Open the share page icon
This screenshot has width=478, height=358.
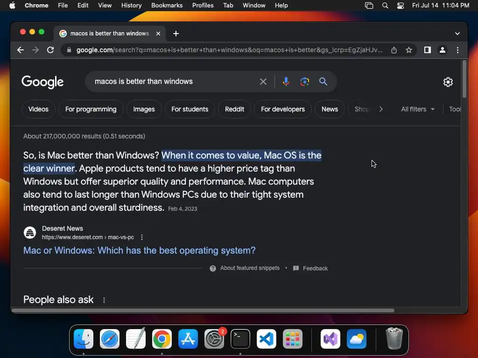coord(394,50)
